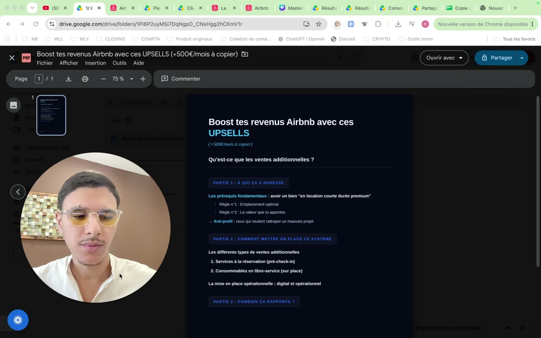Zoom in with the plus icon
The image size is (541, 338).
[143, 79]
